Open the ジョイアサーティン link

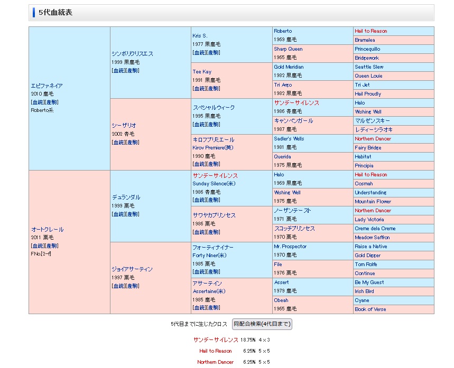click(x=132, y=269)
